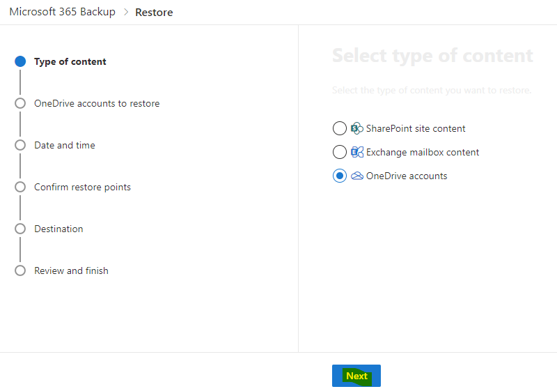Click the SharePoint icon
The image size is (557, 389).
coord(357,128)
